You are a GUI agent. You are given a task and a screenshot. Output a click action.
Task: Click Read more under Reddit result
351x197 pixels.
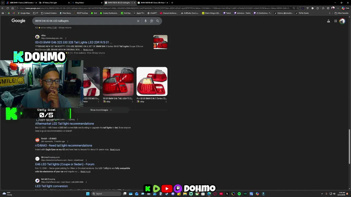(x=115, y=150)
